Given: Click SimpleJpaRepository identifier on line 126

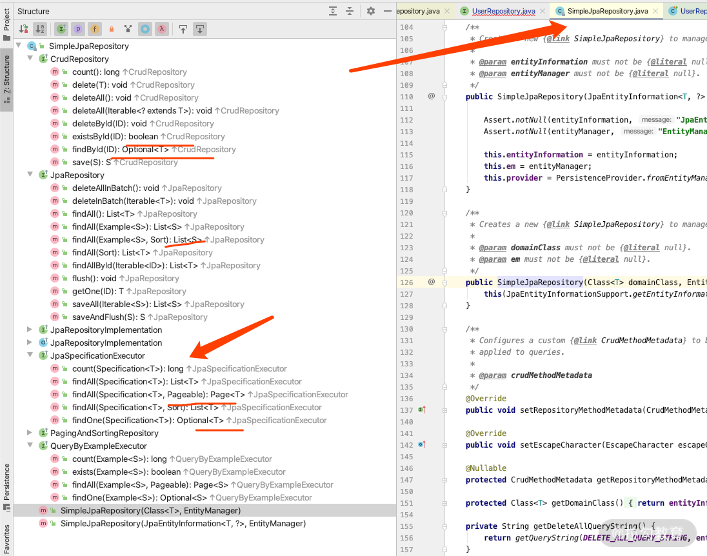Looking at the screenshot, I should [540, 283].
